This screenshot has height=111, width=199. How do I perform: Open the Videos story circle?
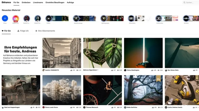coord(49,18)
